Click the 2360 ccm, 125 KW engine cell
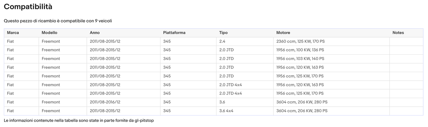 coord(300,41)
